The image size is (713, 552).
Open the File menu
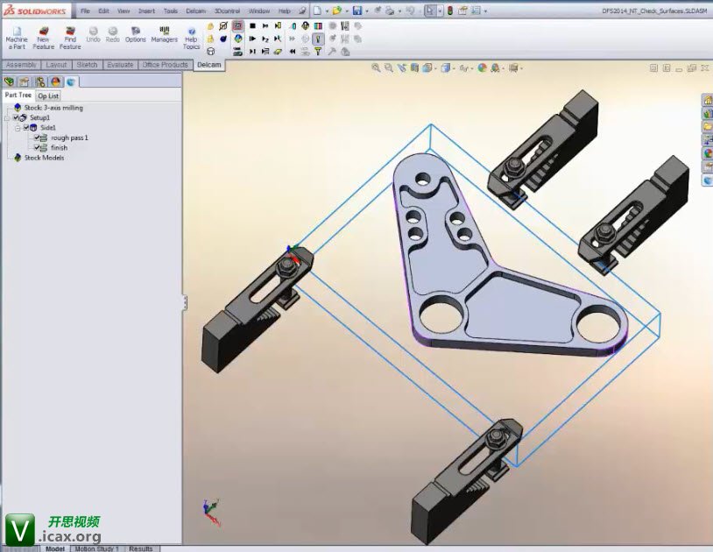pyautogui.click(x=85, y=11)
